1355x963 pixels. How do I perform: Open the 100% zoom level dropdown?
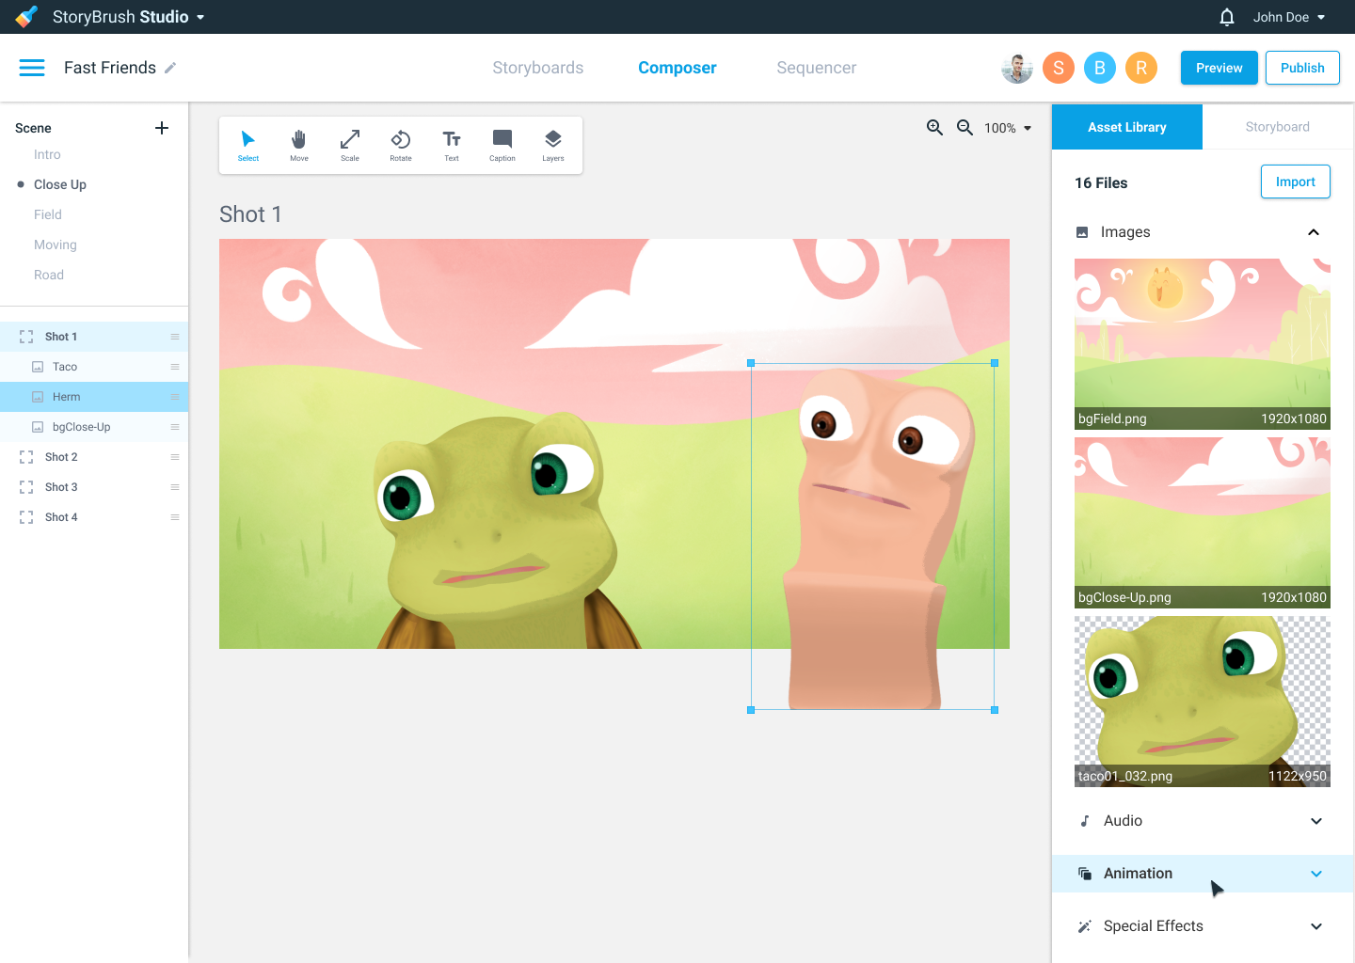point(1009,128)
